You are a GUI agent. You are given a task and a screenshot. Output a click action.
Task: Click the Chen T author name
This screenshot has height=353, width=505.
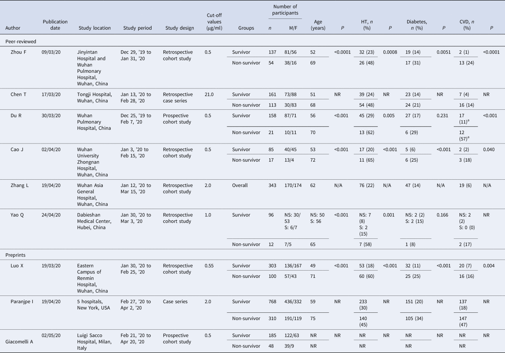(x=19, y=94)
